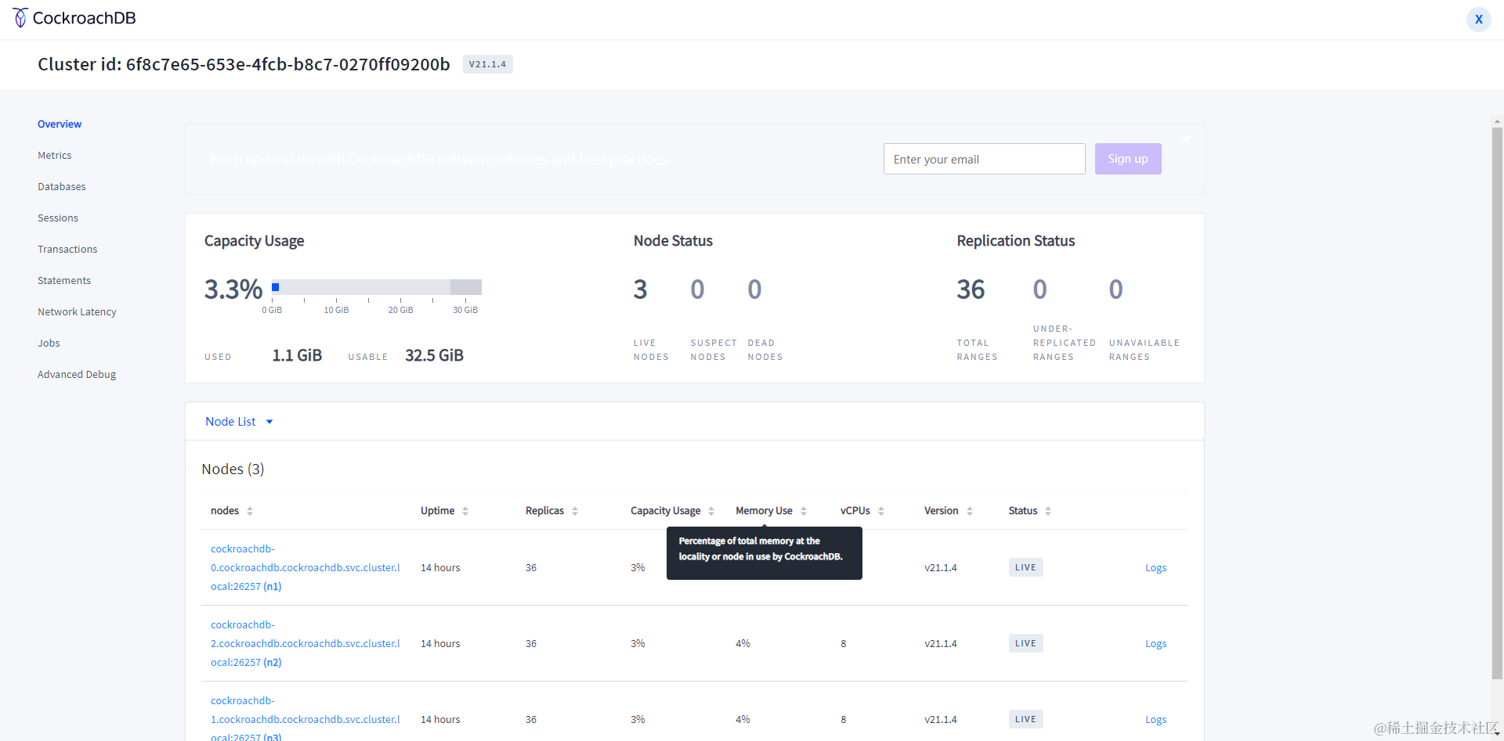Click the Sign up button
This screenshot has height=741, width=1504.
[x=1128, y=159]
